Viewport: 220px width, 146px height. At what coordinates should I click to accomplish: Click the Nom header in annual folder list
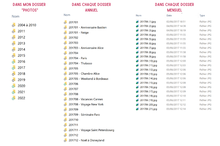67,15
